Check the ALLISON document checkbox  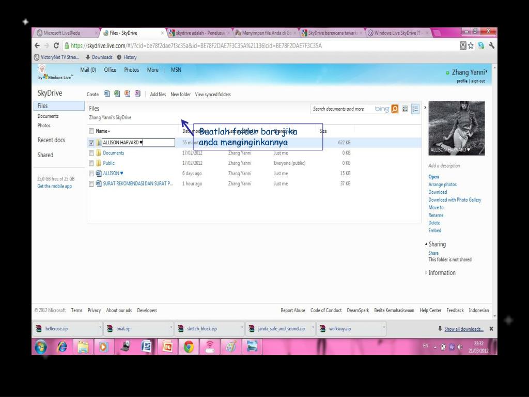(x=91, y=173)
